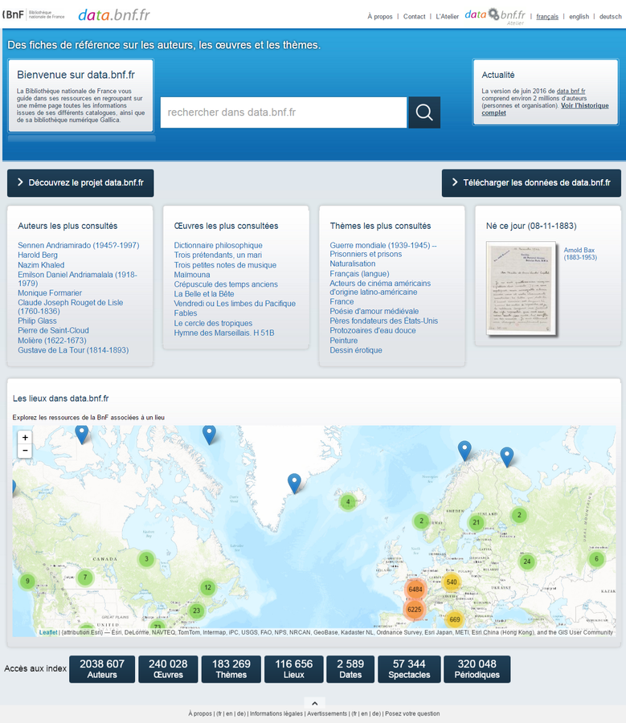Open author 'Harold Berg'
Viewport: 626px width, 723px height.
[x=38, y=255]
